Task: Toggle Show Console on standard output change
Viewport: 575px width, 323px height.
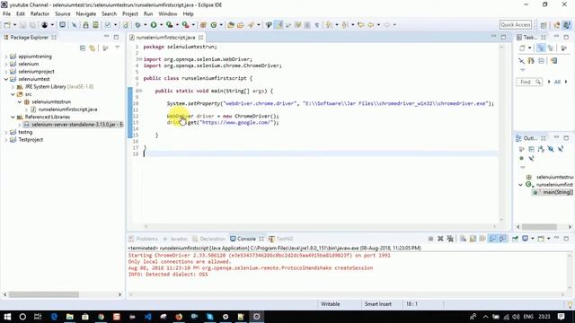Action: tap(492, 239)
